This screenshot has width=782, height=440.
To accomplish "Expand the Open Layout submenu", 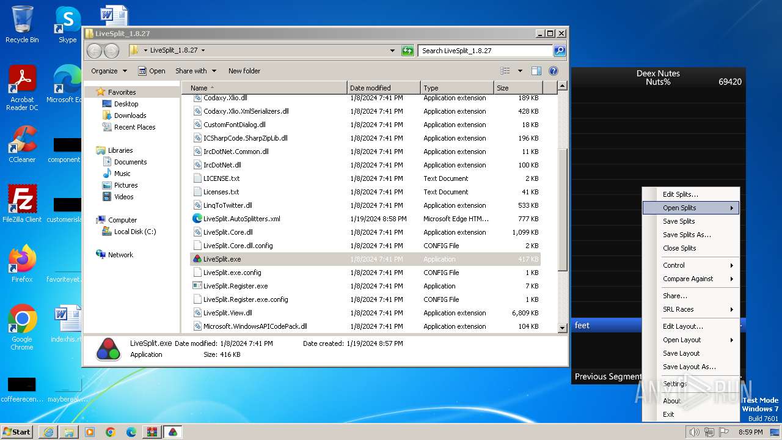I will pyautogui.click(x=691, y=340).
